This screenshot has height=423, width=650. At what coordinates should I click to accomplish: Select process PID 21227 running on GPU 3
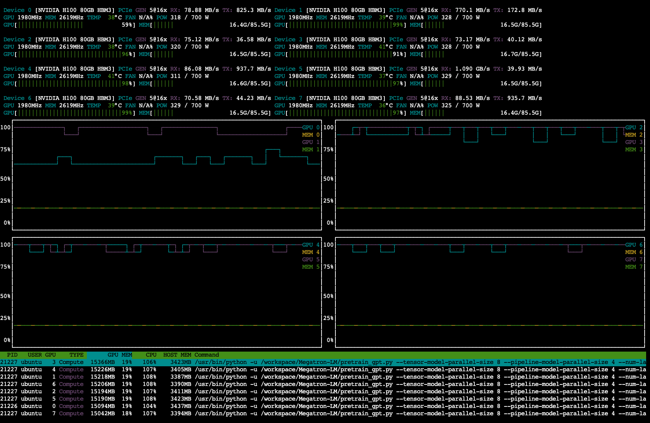[12, 362]
